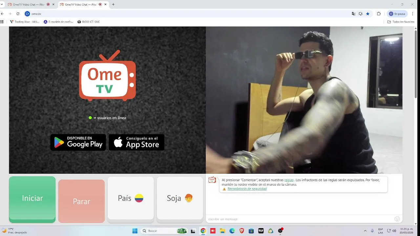Click the OmeTV logo
This screenshot has height=236, width=420.
coord(107,76)
